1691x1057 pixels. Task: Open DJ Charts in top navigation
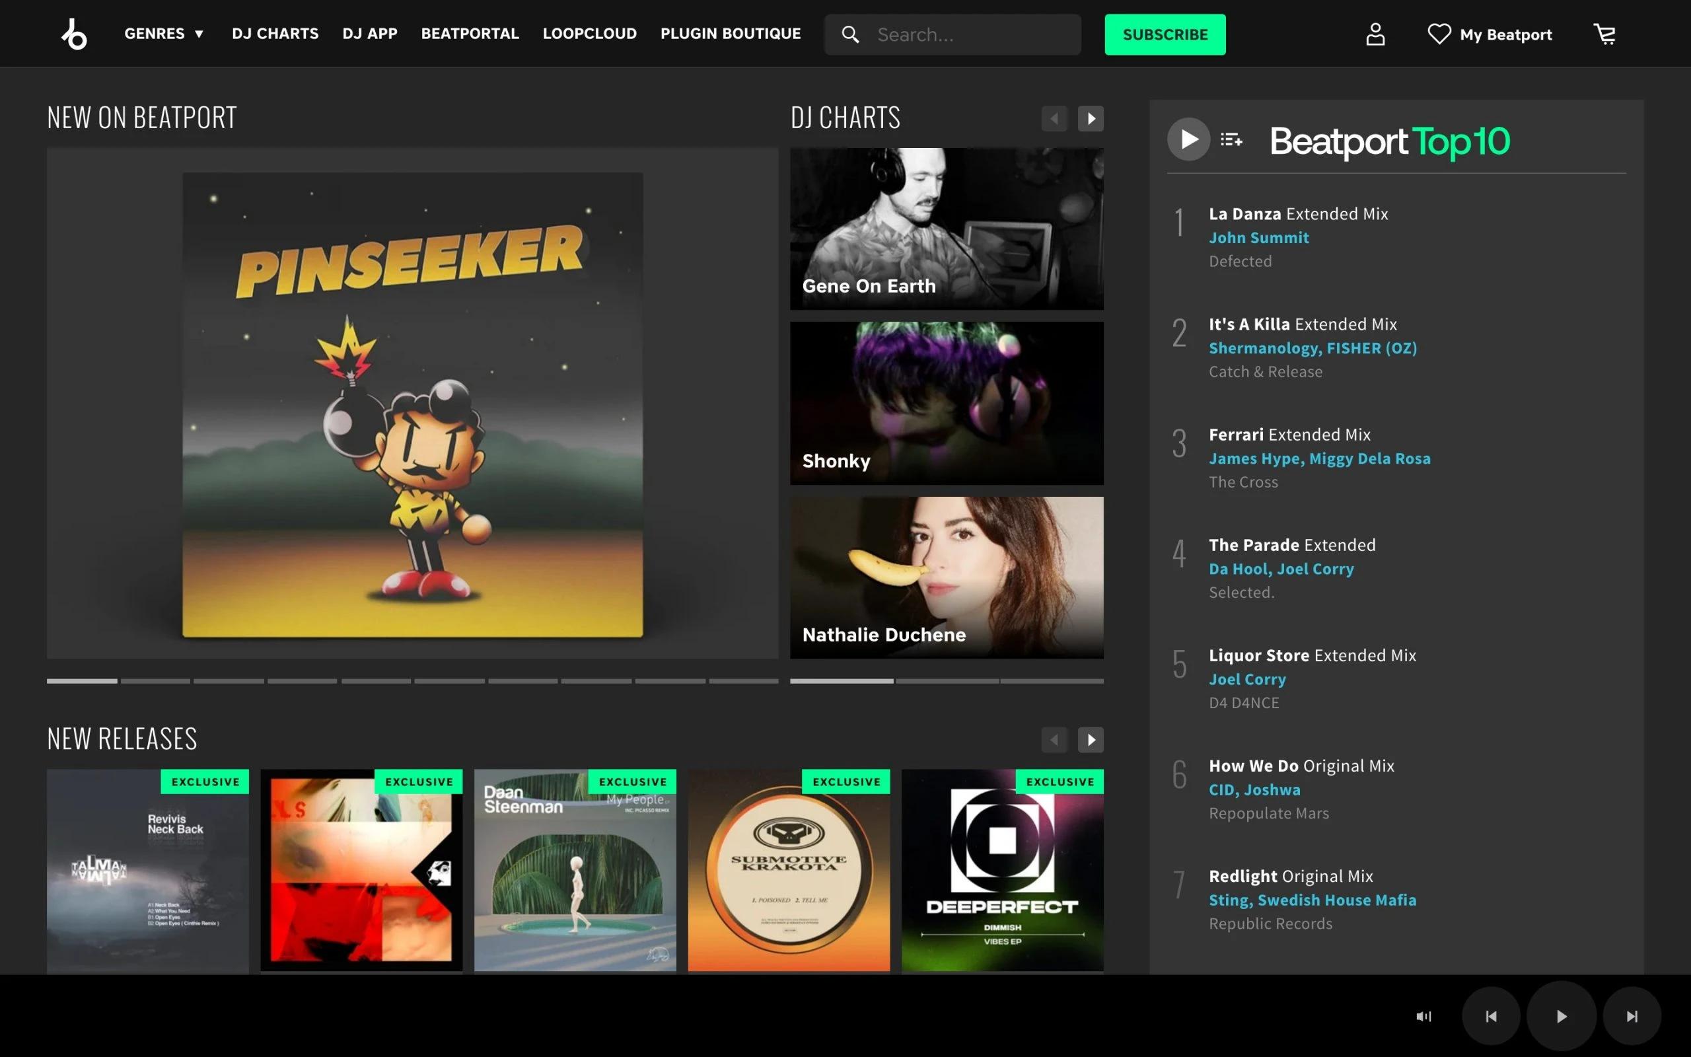pyautogui.click(x=275, y=34)
